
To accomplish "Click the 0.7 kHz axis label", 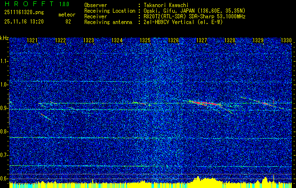I will click(4, 155).
